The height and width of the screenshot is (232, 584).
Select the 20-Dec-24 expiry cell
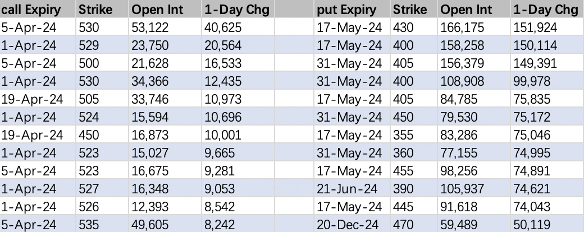[x=349, y=225]
